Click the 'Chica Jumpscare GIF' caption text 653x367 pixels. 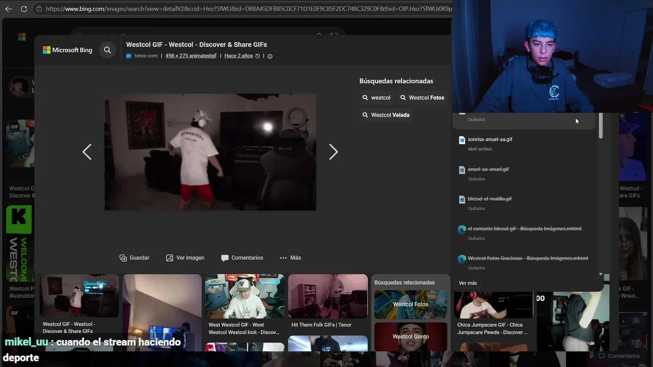tap(492, 328)
